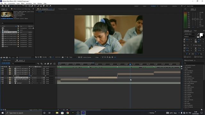Click the Hide Shy Layers timeline icon
205x115 pixels.
[45, 64]
